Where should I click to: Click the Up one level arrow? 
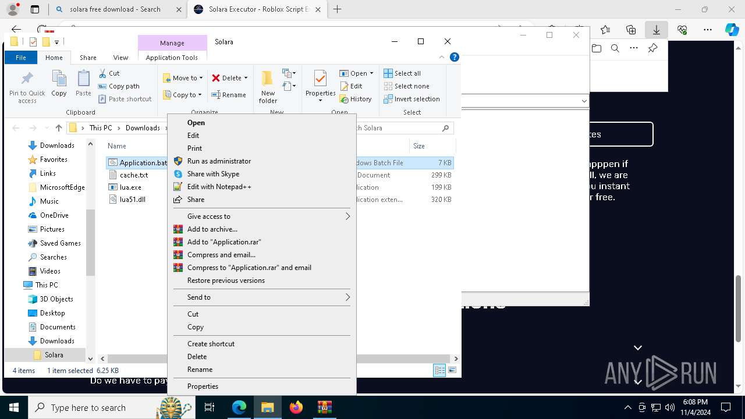tap(58, 128)
